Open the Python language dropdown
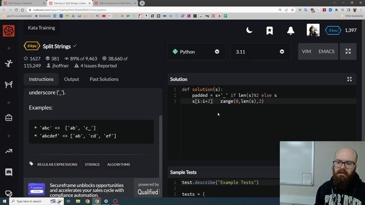The image size is (365, 205). click(196, 52)
